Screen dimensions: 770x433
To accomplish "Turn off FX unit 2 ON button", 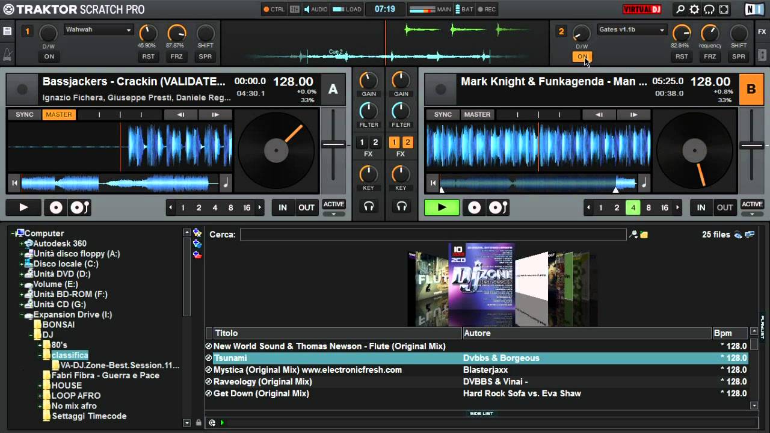I will pos(582,57).
